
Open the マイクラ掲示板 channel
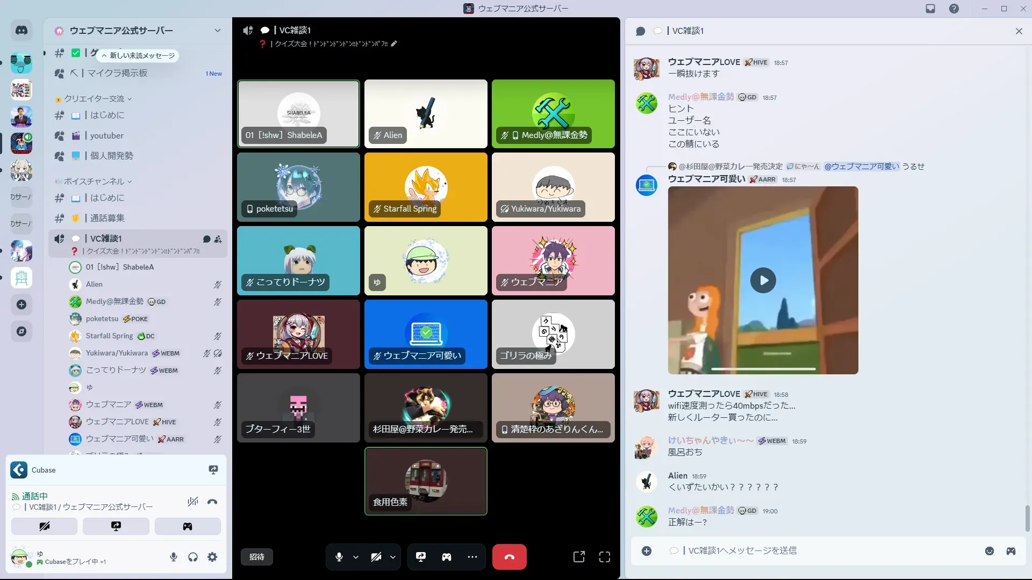117,73
